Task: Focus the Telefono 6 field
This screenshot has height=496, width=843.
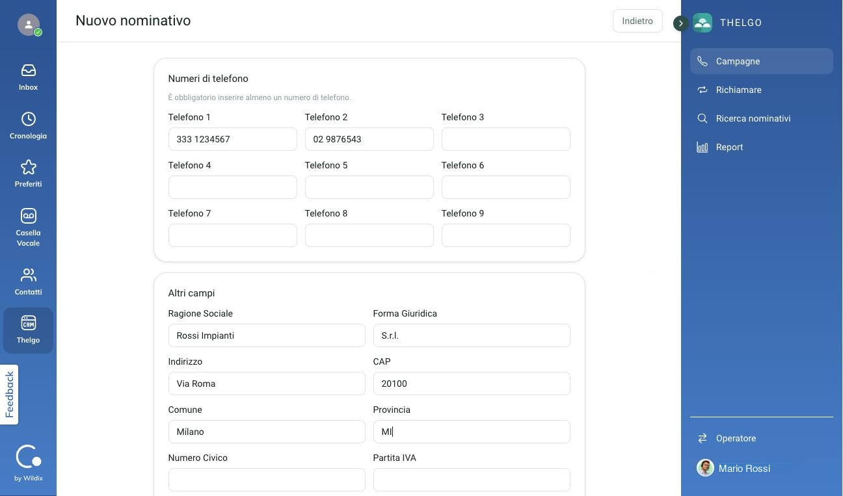Action: [x=506, y=187]
